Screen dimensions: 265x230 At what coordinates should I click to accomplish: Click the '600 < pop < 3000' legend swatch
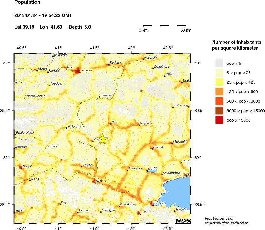219,101
